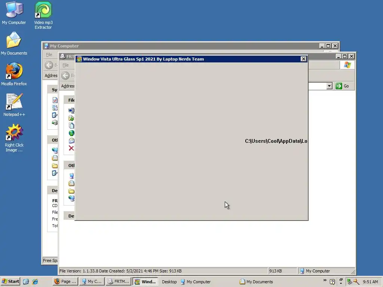This screenshot has width=383, height=287.
Task: Click the 9:51 AM taskbar clock
Action: coord(370,282)
